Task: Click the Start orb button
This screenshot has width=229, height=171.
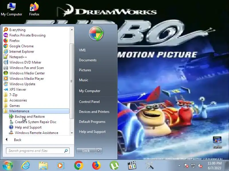Action: coord(8,165)
